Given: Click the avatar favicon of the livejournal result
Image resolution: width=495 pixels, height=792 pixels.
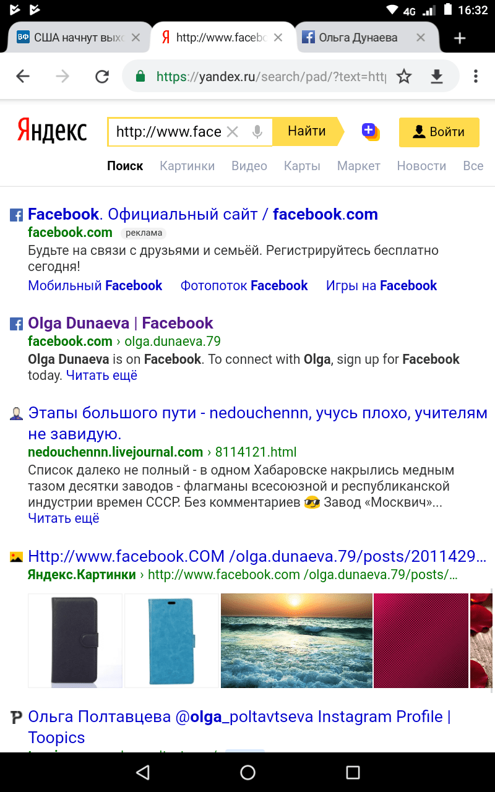Looking at the screenshot, I should tap(16, 413).
